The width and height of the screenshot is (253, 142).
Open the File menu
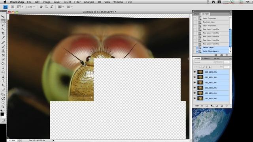point(29,2)
